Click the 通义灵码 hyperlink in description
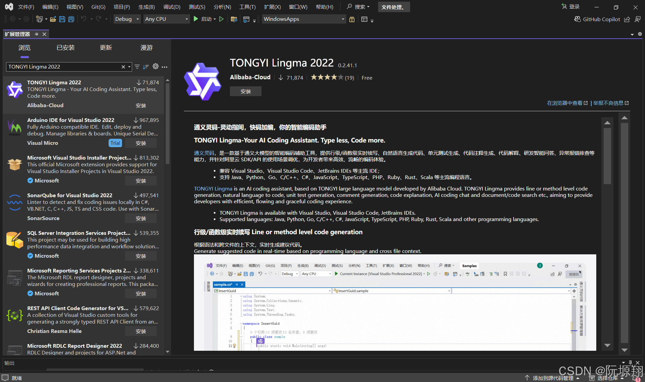Viewport: 645px width, 382px height. (204, 153)
